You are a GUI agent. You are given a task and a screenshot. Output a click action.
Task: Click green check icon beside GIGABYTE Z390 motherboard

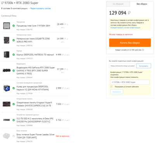(14, 40)
